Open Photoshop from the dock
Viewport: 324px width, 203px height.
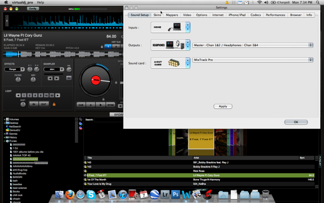pyautogui.click(x=175, y=194)
